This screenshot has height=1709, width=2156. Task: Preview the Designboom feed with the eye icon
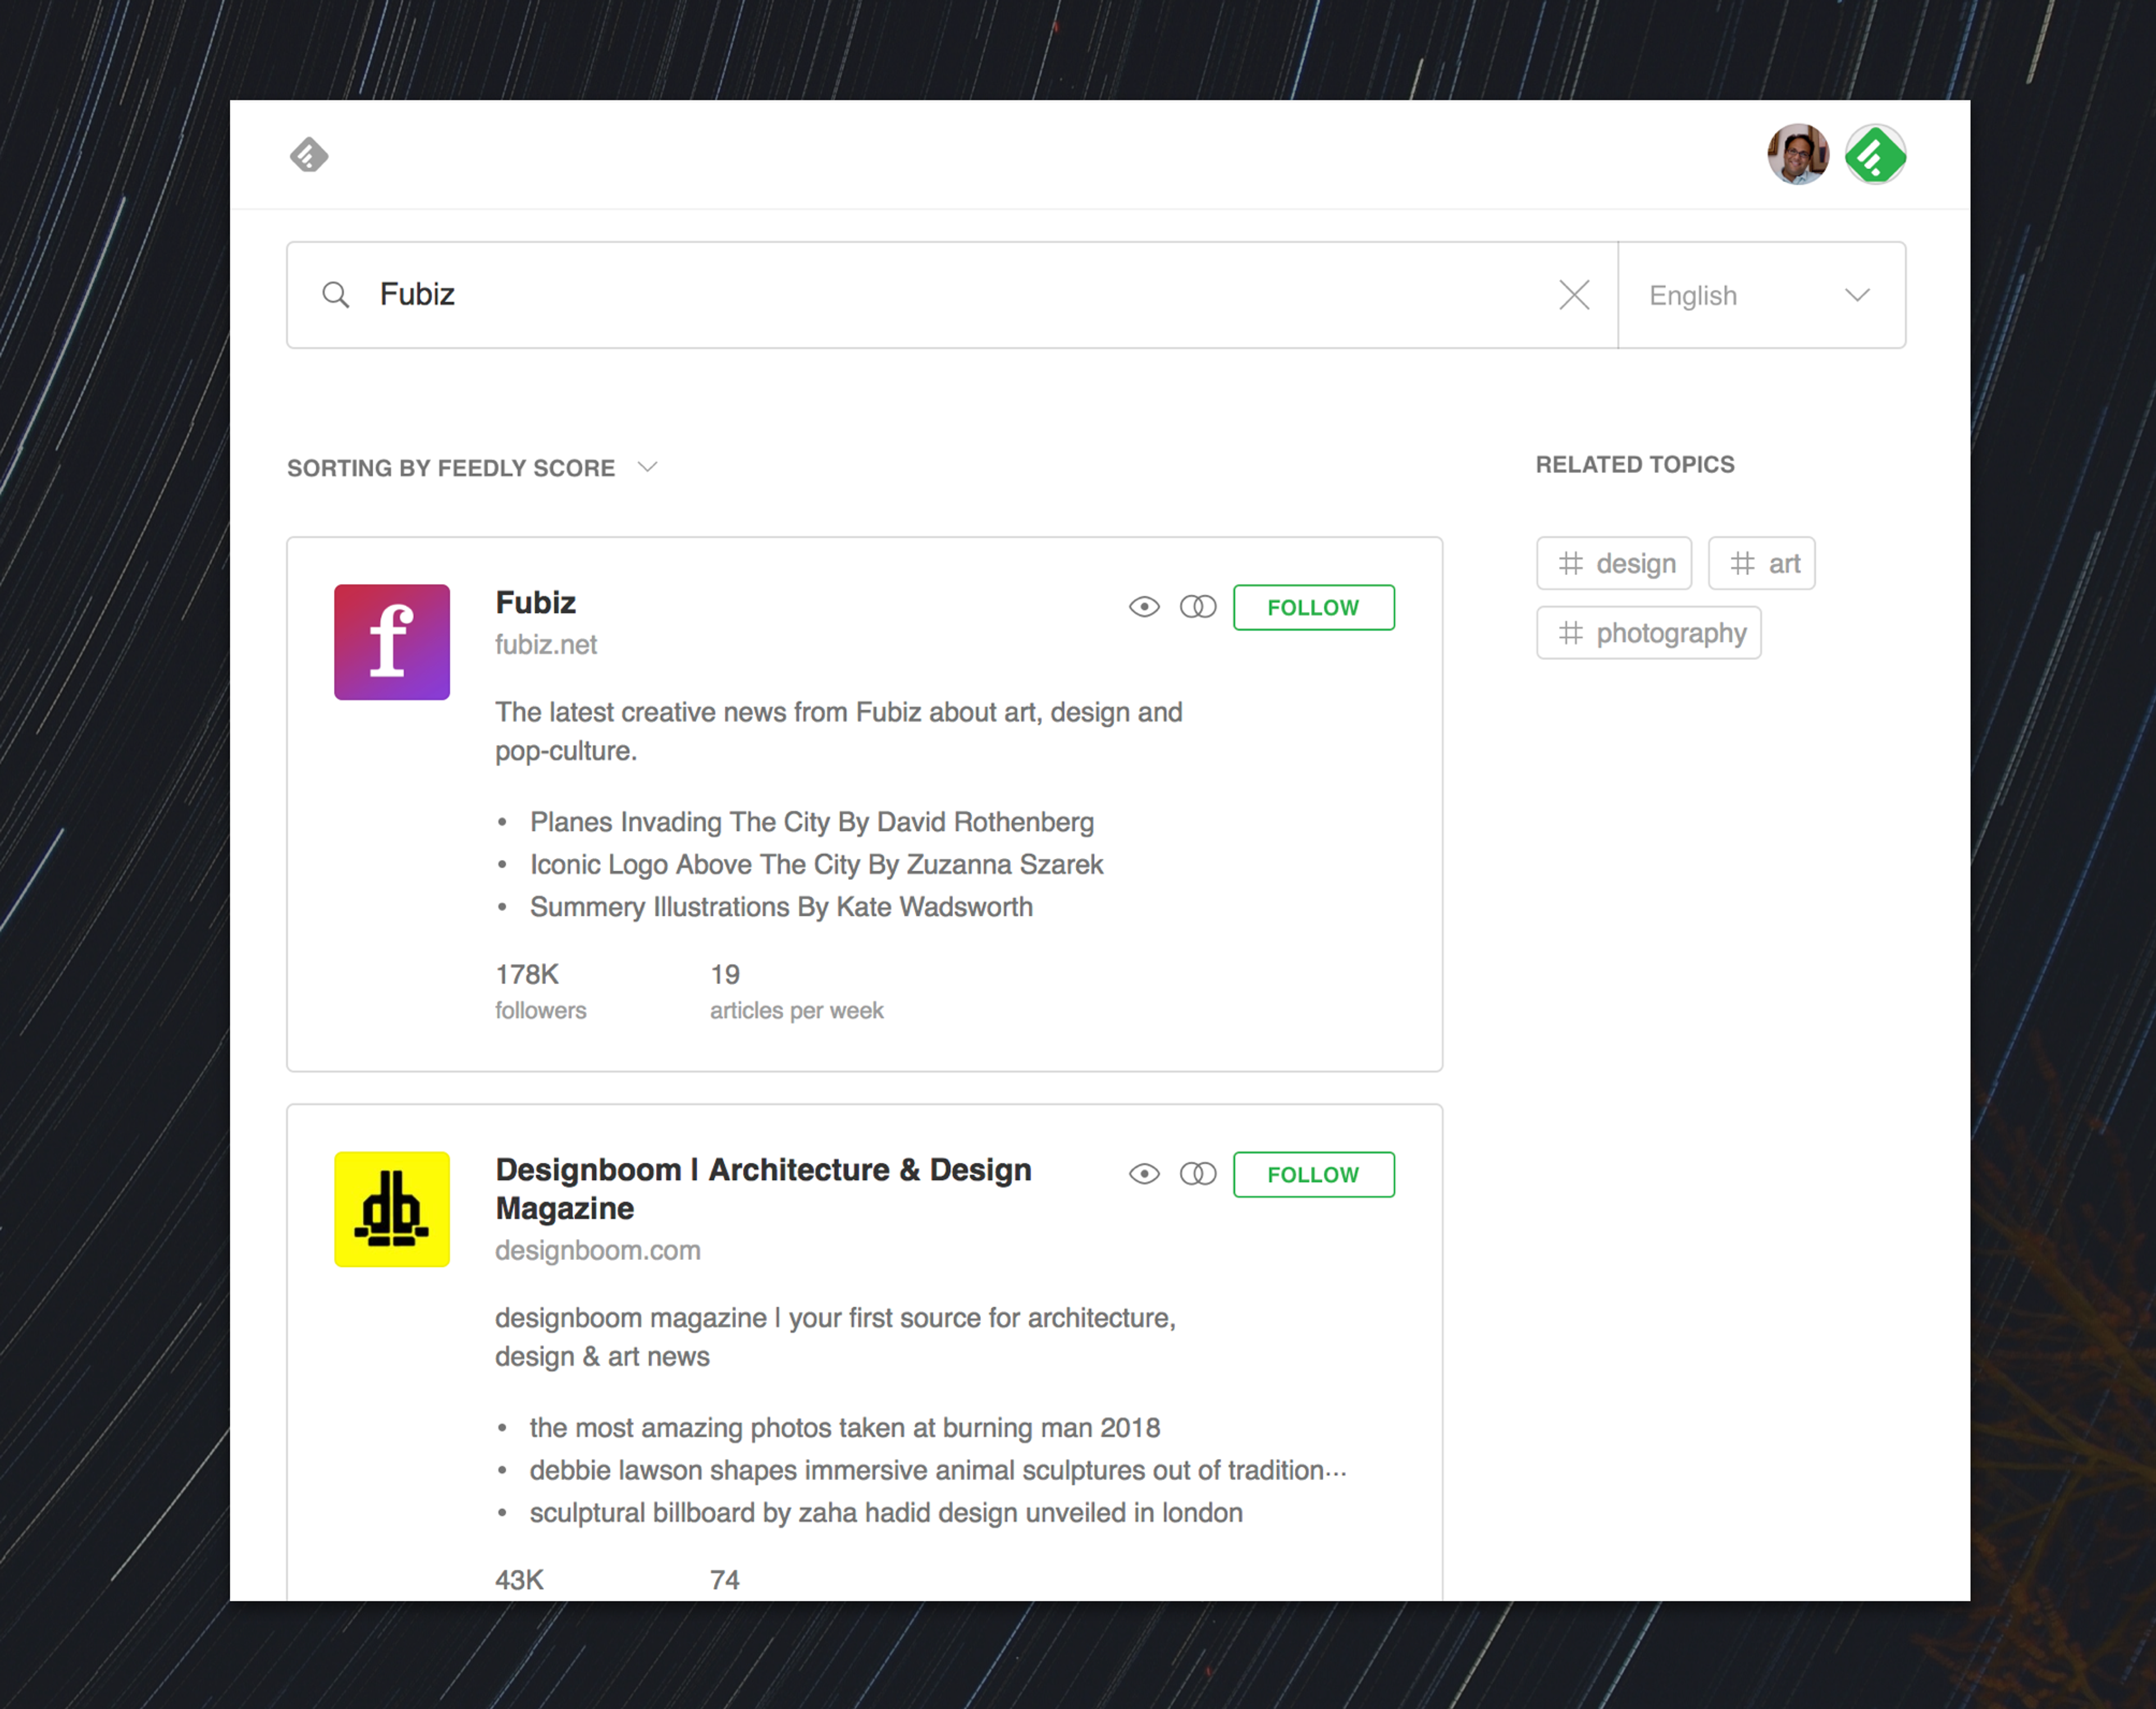(x=1144, y=1174)
